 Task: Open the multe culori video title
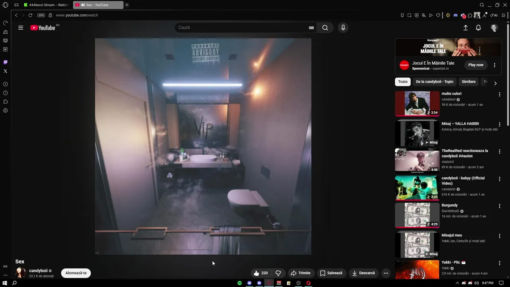[451, 94]
